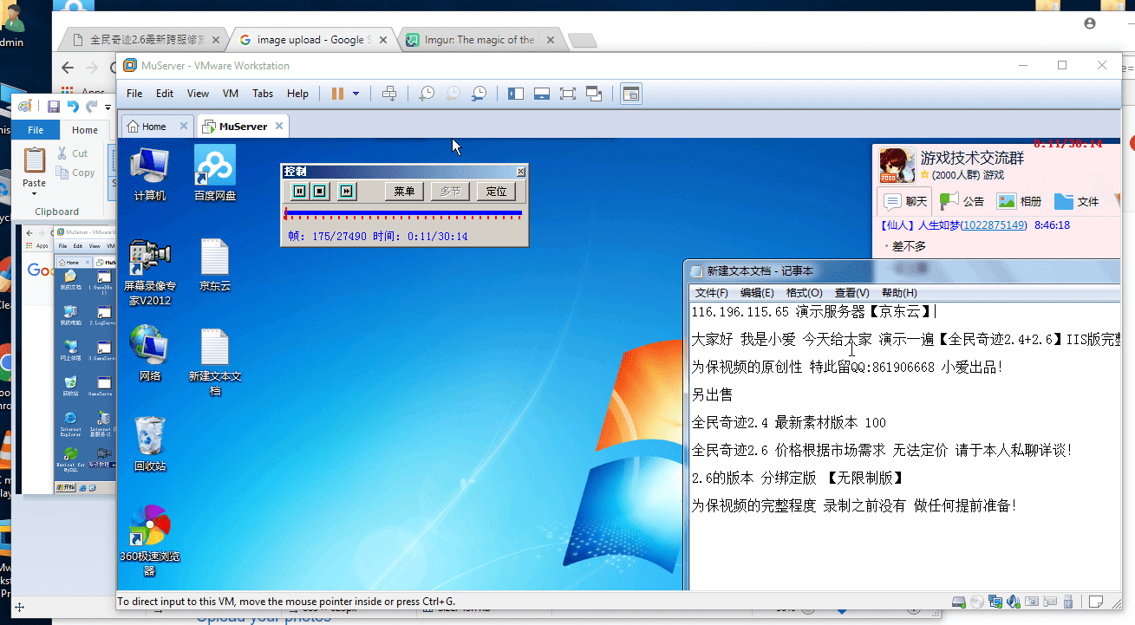
Task: Open the VMware Help menu
Action: coord(297,94)
